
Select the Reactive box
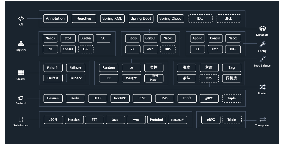click(84, 19)
